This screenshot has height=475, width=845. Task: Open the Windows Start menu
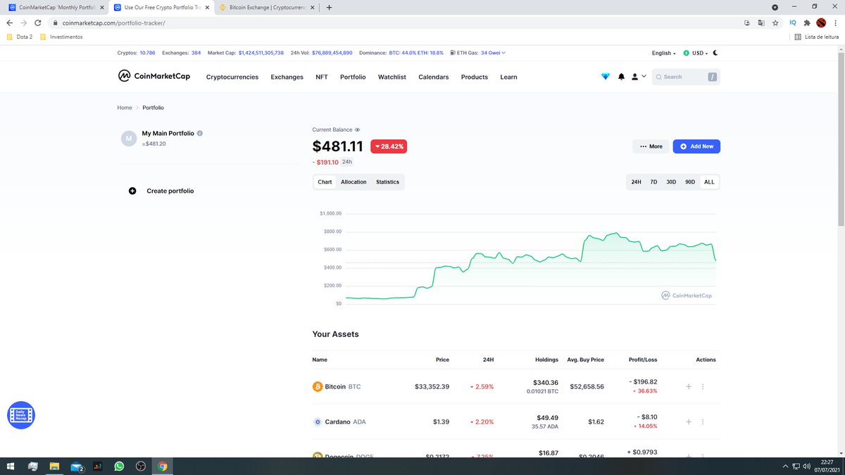(x=11, y=466)
